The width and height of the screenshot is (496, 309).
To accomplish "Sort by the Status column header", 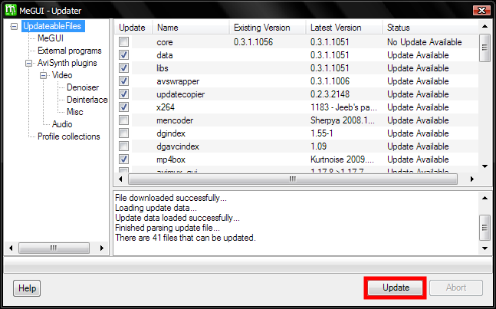I will pyautogui.click(x=431, y=28).
